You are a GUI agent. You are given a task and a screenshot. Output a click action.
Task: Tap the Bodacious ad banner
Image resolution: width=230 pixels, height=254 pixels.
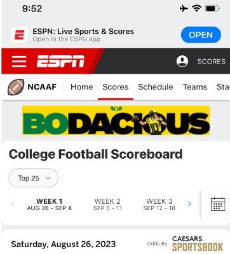(116, 120)
